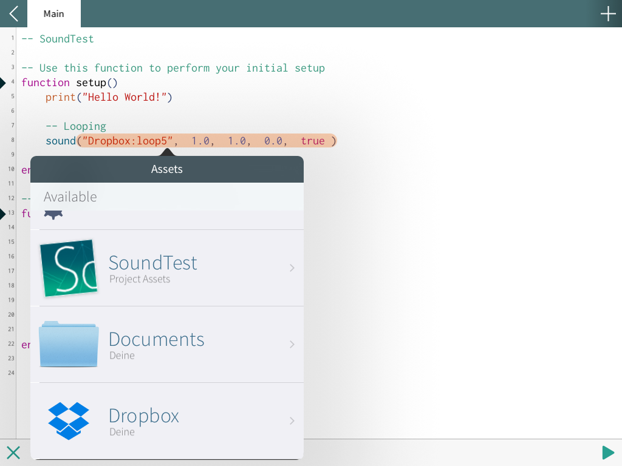622x466 pixels.
Task: Run the project with the play button
Action: (607, 452)
